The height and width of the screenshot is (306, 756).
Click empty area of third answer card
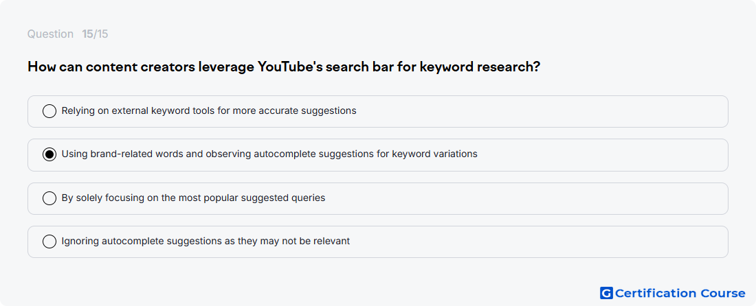526,198
